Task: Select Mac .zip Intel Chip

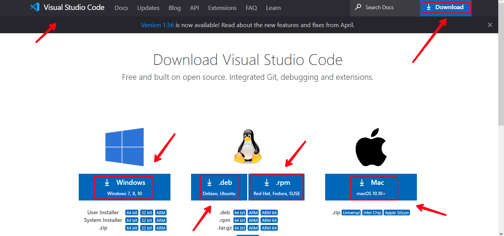Action: click(x=373, y=213)
